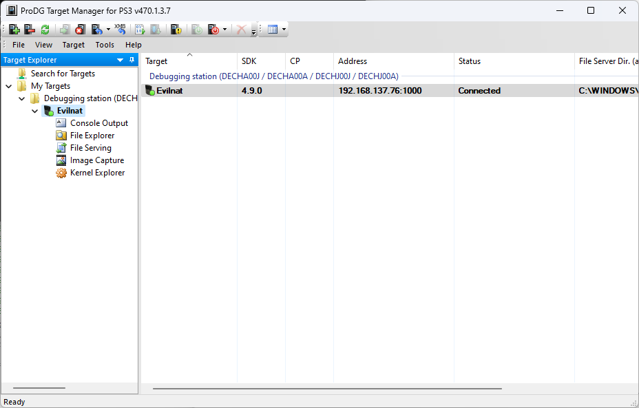Click the Delete Target icon with red minus

coord(30,30)
